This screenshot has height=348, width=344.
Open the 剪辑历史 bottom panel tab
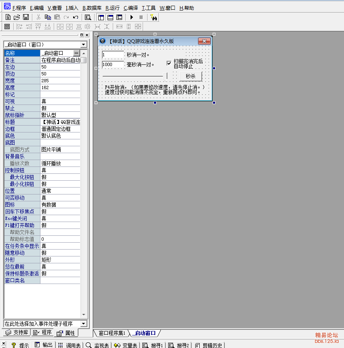click(209, 345)
